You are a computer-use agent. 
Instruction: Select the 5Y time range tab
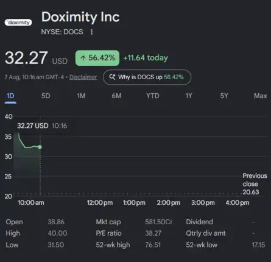(x=224, y=96)
